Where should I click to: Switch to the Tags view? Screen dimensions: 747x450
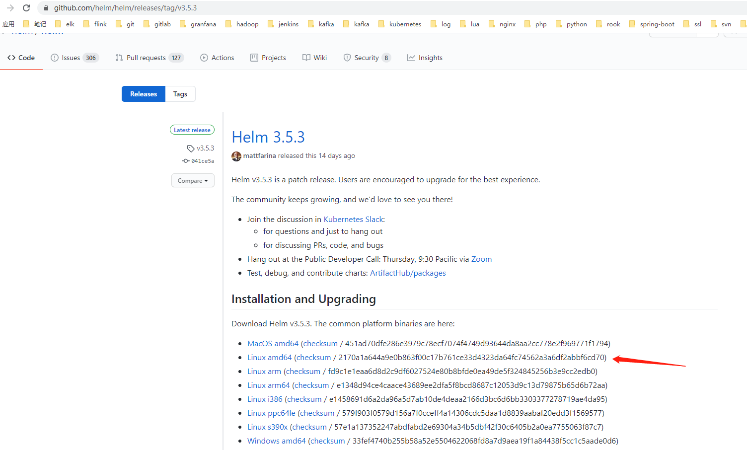[x=180, y=94]
